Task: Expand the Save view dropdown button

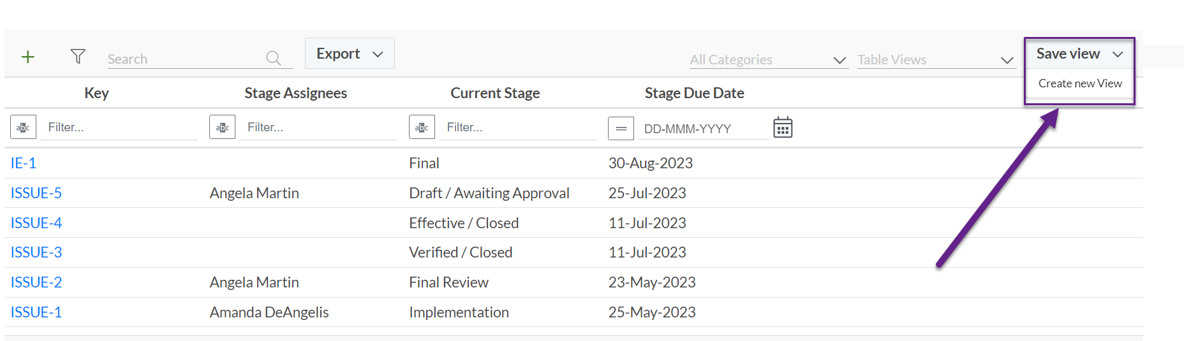Action: pos(1079,54)
